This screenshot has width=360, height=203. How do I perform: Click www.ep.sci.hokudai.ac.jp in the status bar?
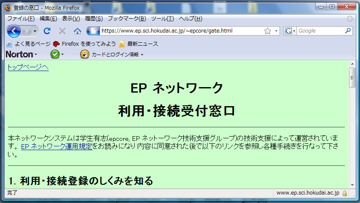click(x=307, y=193)
